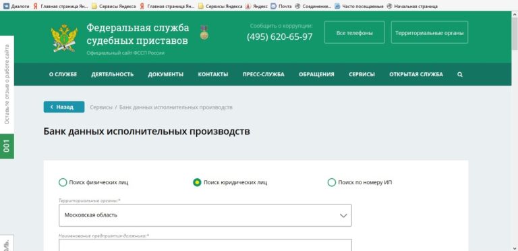Click page scrollbar down arrow
This screenshot has height=251, width=518.
tap(515, 248)
